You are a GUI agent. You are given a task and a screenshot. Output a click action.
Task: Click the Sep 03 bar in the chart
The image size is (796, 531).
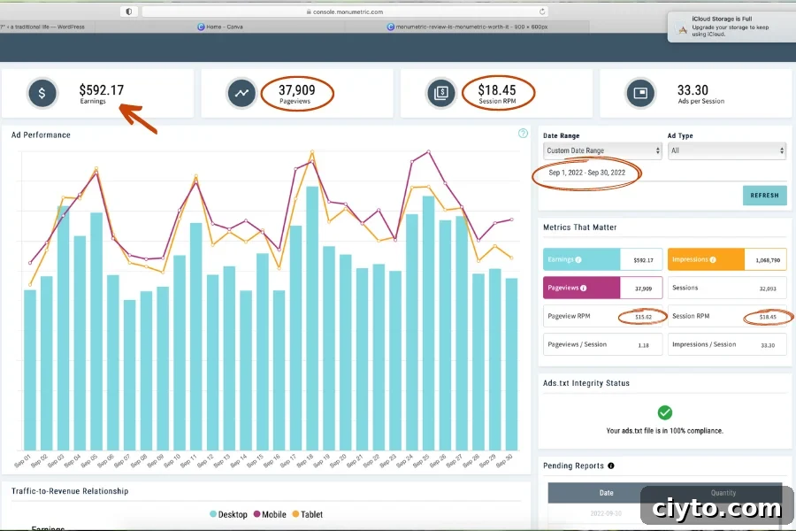tap(63, 327)
